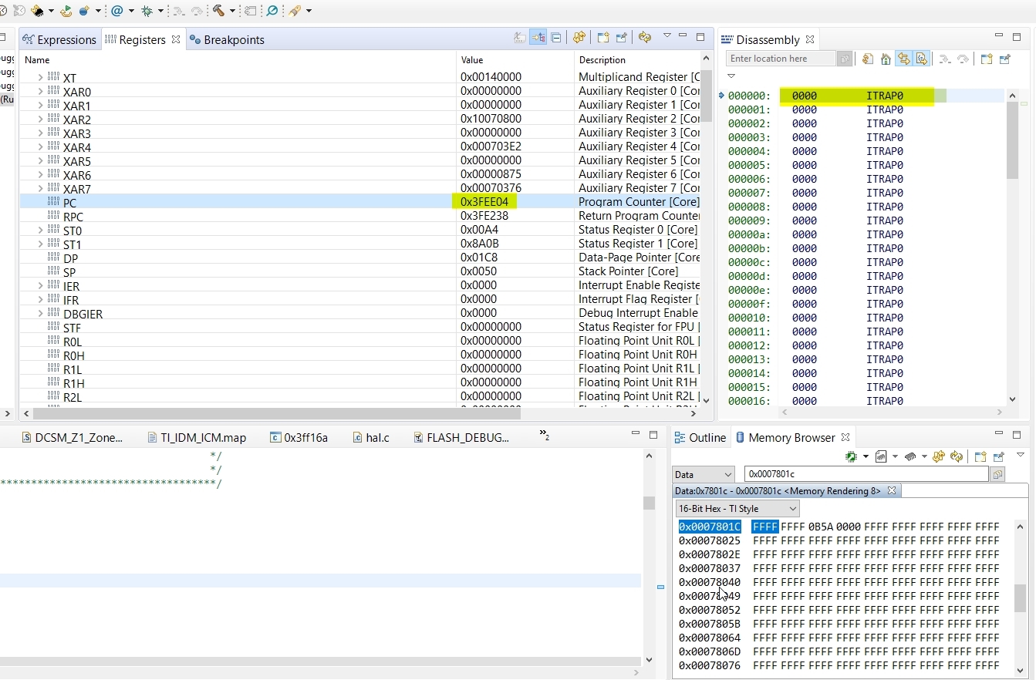This screenshot has width=1036, height=680.
Task: Expand the XAR4 register row
Action: (40, 147)
